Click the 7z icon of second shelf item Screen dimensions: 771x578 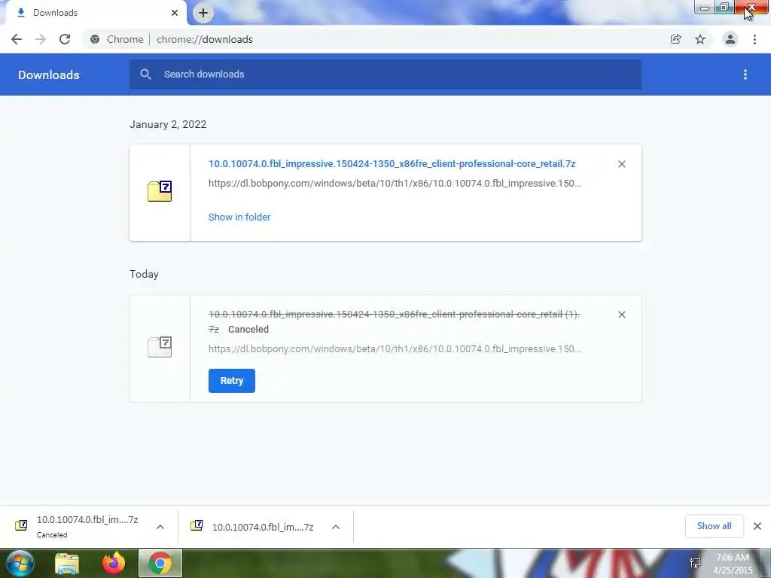pyautogui.click(x=197, y=525)
